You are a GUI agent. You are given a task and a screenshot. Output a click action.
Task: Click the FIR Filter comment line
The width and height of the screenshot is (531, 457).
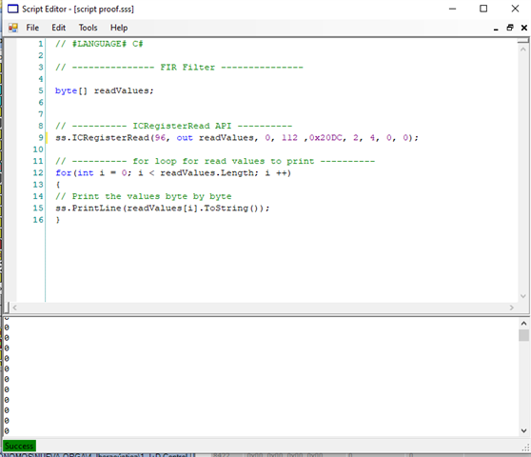click(x=179, y=67)
